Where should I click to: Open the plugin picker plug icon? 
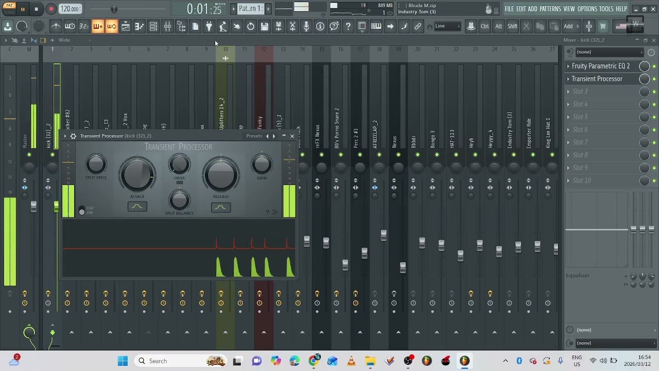(x=209, y=26)
